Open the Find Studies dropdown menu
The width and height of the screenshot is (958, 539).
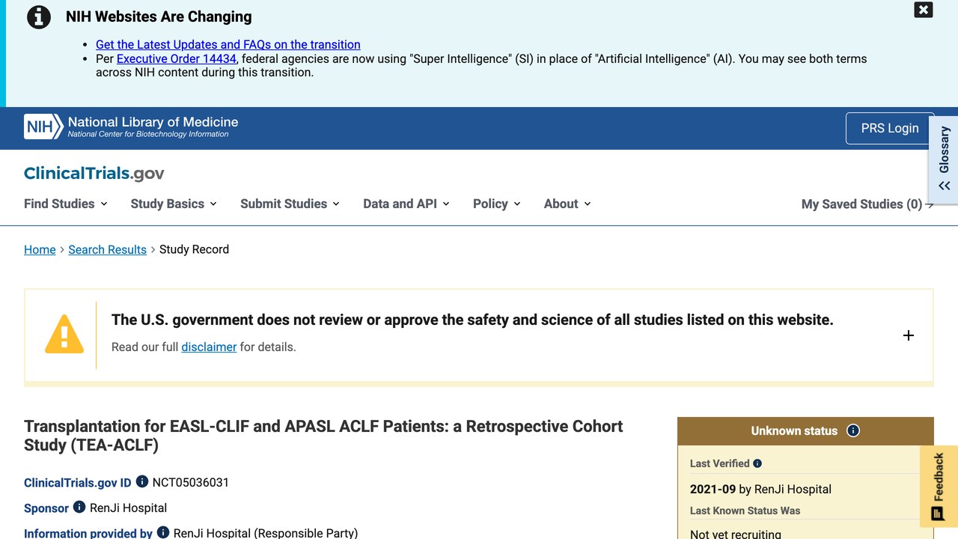click(x=66, y=204)
